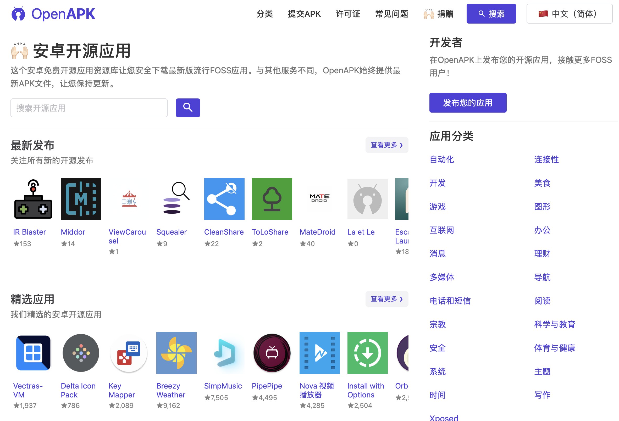619x421 pixels.
Task: Open the ToLoShare tree icon
Action: click(x=272, y=199)
